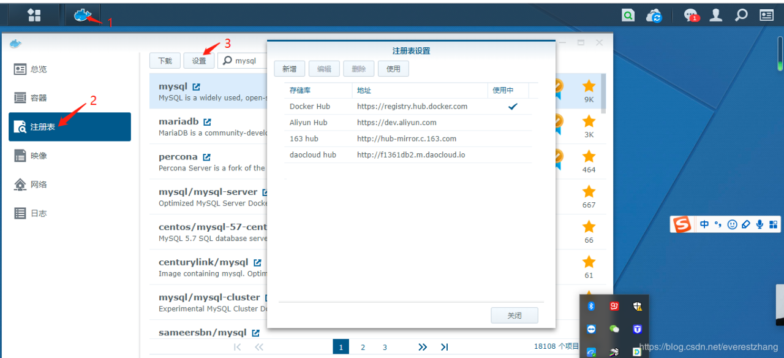The image size is (784, 358).
Task: Click the 地址 column header
Action: coord(420,90)
